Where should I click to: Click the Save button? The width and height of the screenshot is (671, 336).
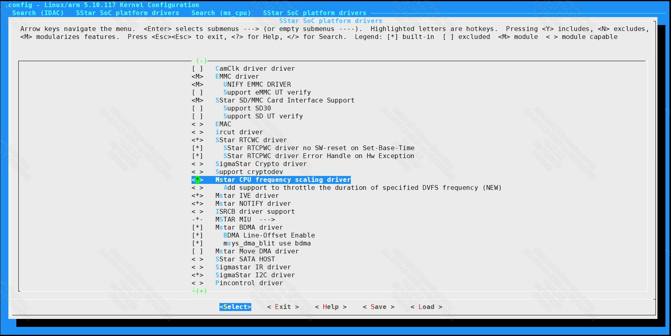click(379, 307)
